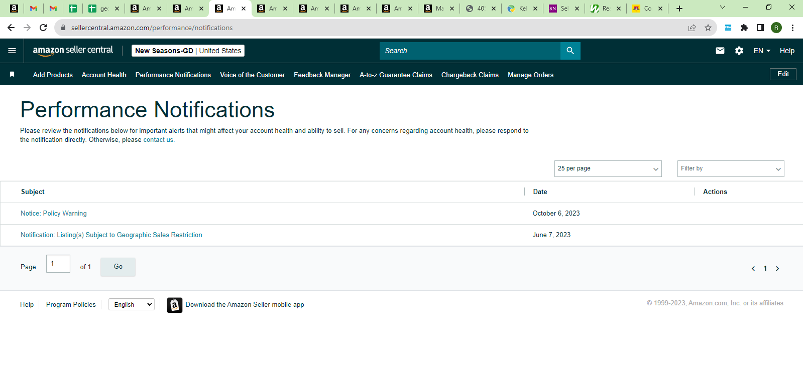Open the New Seasons-GD account switcher
The width and height of the screenshot is (803, 381).
188,51
